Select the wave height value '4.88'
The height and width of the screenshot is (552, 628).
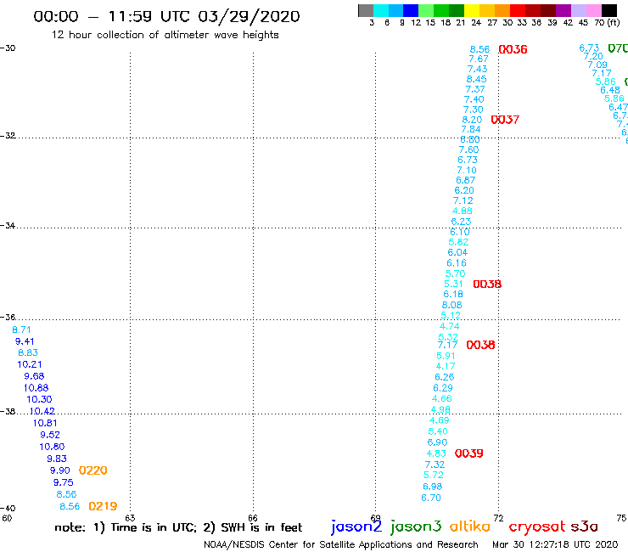463,211
